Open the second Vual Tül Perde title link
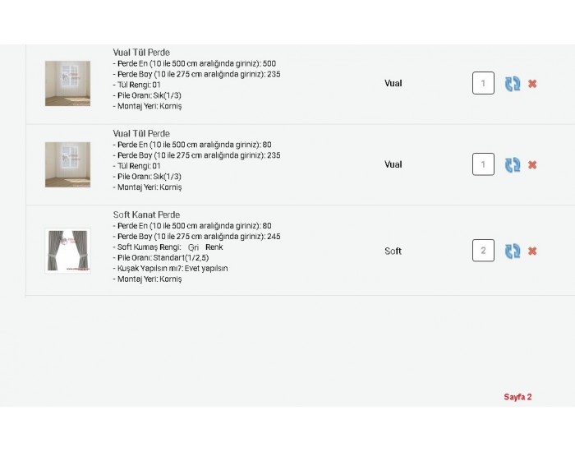This screenshot has height=452, width=575. tap(141, 133)
